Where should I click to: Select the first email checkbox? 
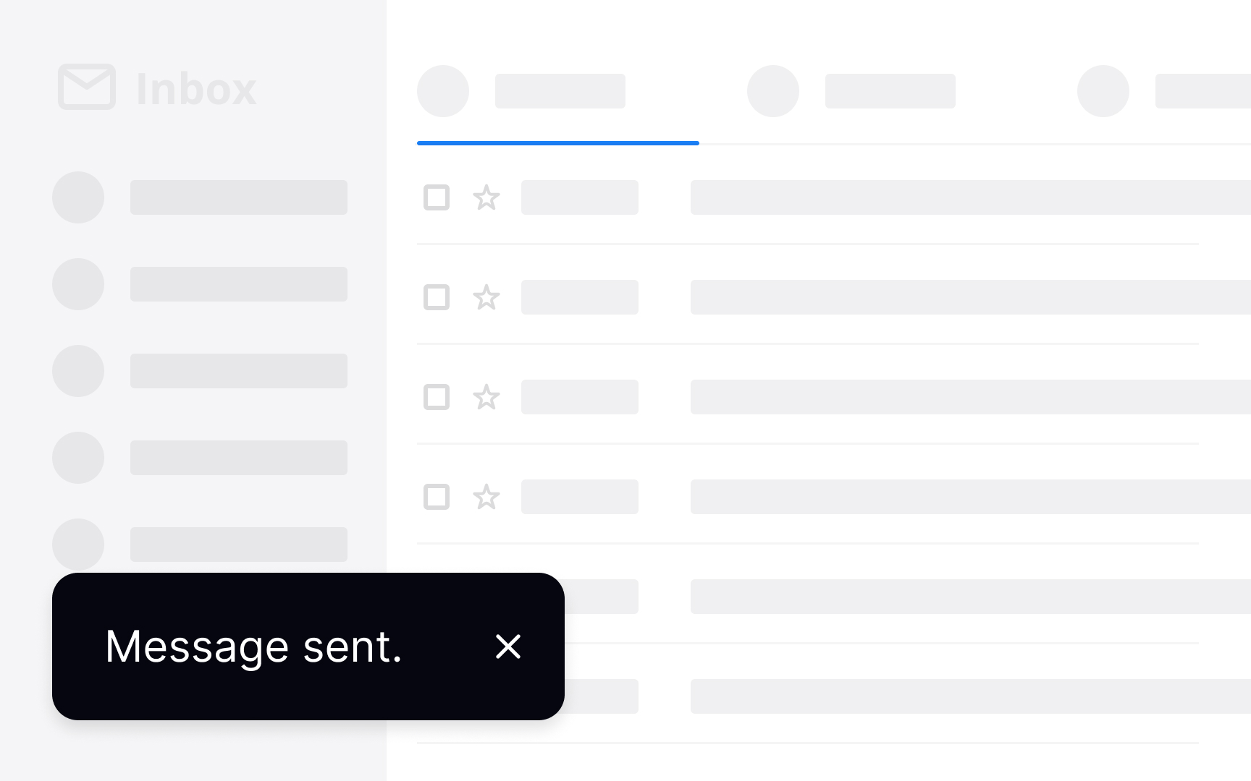click(437, 197)
